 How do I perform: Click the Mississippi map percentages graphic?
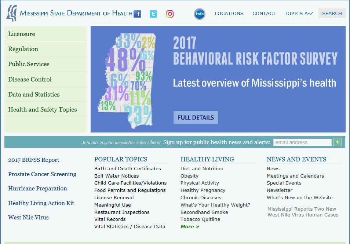[x=126, y=80]
